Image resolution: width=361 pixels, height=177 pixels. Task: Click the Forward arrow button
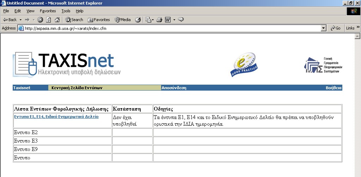(27, 20)
